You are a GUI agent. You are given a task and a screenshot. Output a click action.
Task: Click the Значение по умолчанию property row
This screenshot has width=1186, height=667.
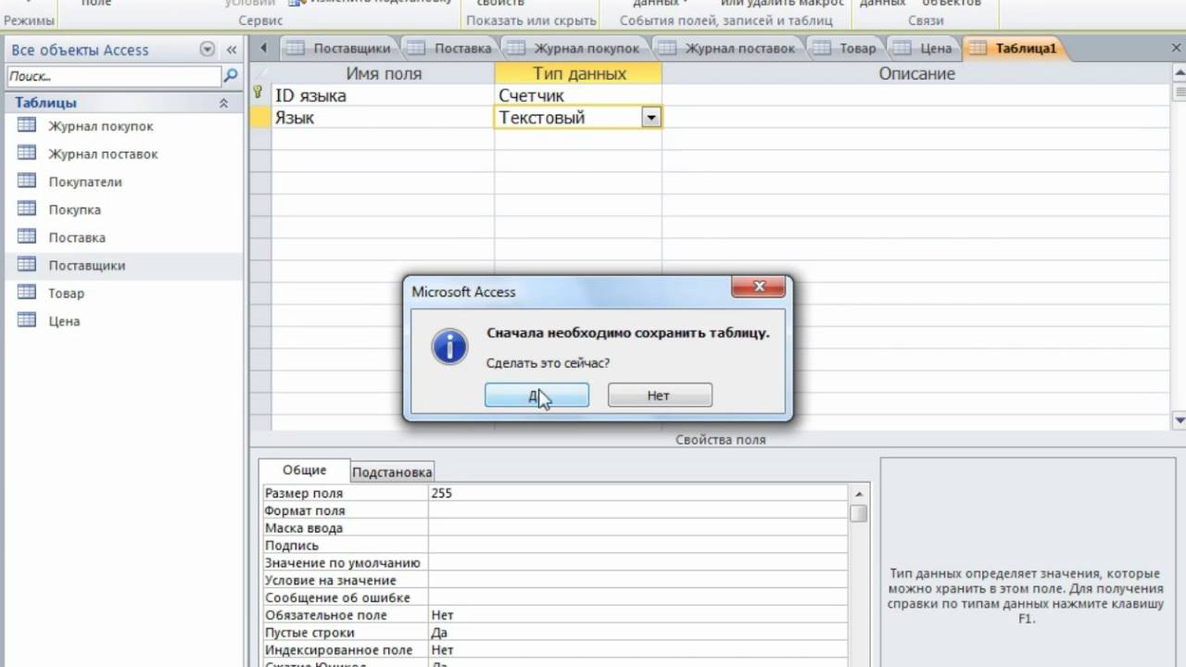click(x=554, y=563)
